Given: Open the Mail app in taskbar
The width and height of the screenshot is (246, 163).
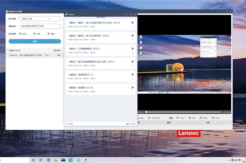Looking at the screenshot, I should (x=63, y=160).
